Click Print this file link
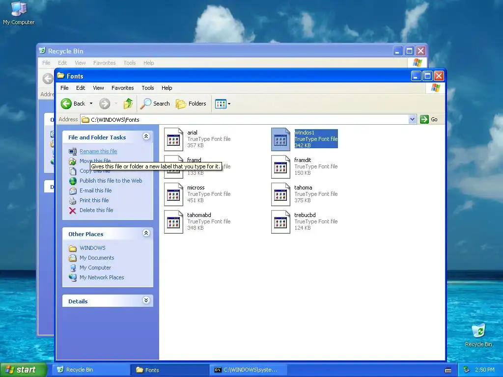Screen dimensions: 503x377 pos(94,200)
